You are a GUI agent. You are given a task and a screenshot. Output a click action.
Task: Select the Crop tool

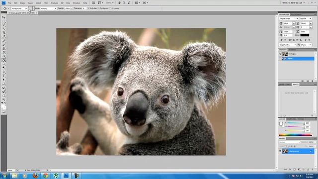coord(3,32)
